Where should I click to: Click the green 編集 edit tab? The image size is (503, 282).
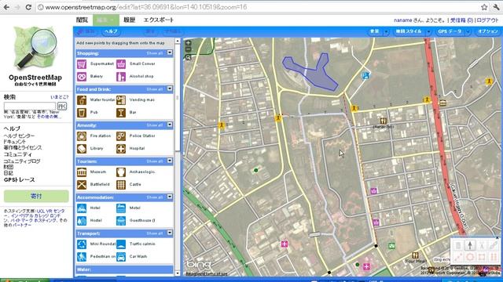pos(106,20)
